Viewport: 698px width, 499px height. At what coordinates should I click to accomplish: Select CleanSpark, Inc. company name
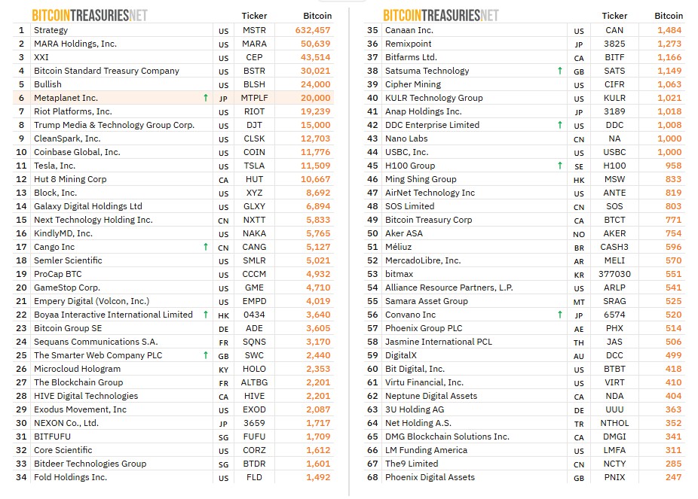67,138
